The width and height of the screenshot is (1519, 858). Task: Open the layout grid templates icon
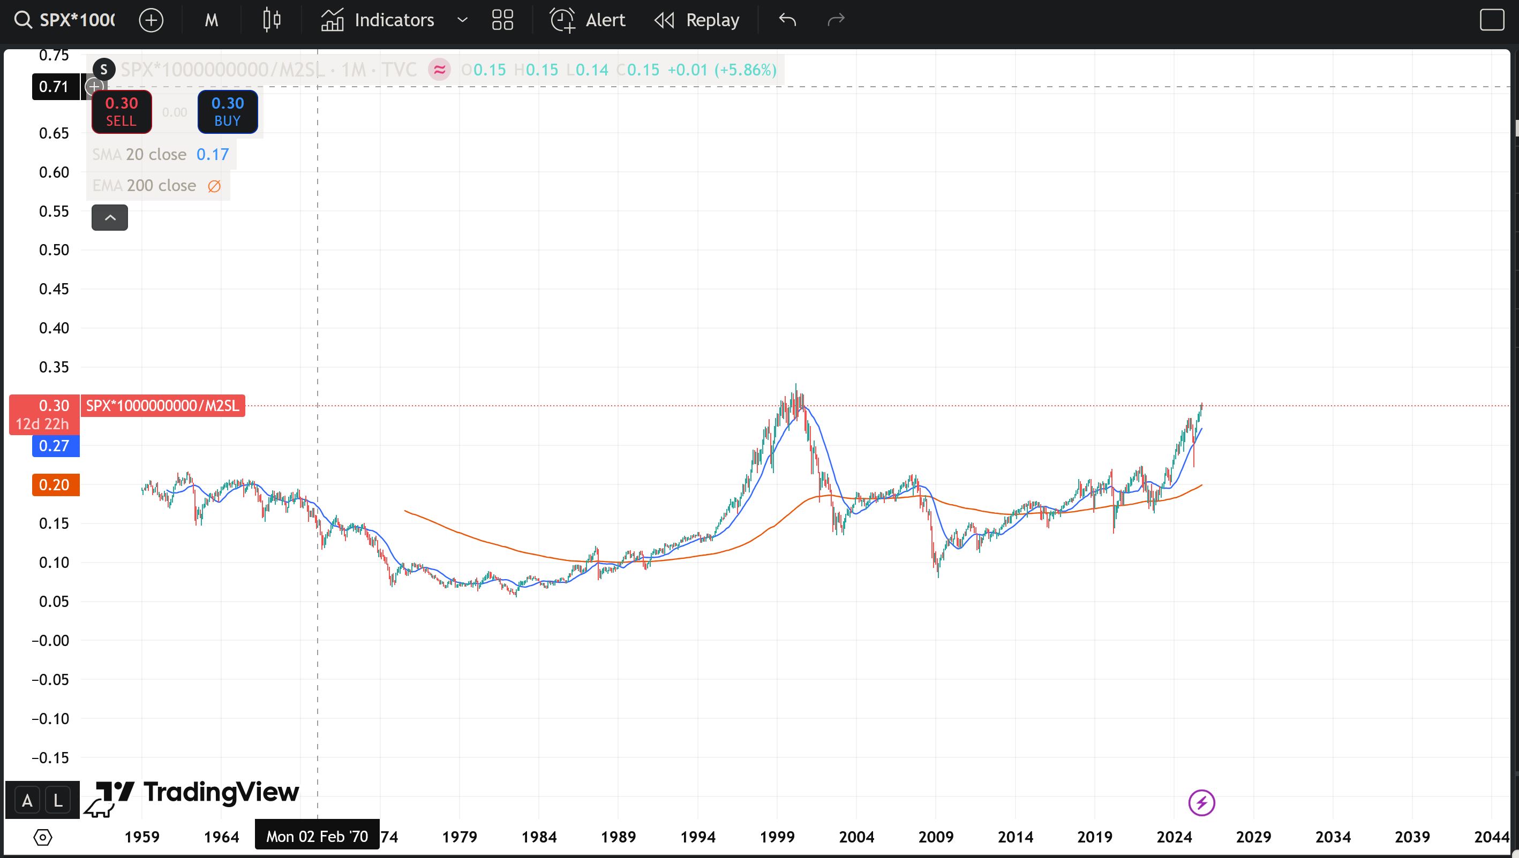click(502, 20)
